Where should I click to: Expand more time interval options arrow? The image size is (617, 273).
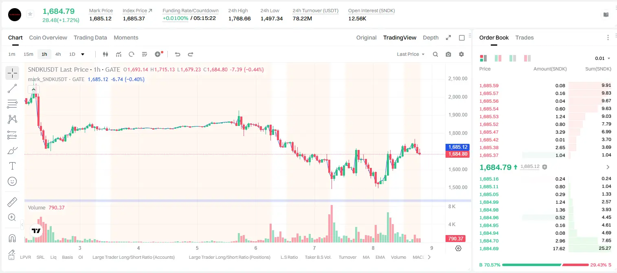click(83, 54)
